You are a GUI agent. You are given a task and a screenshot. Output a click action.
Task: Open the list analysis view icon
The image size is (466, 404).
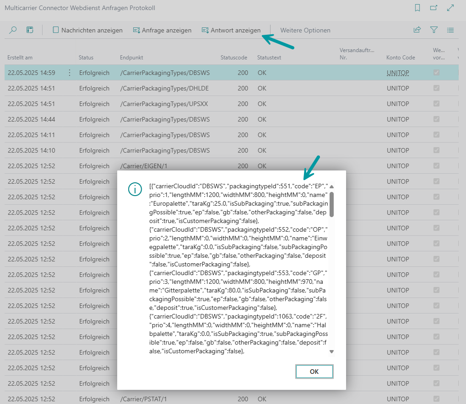[x=30, y=30]
